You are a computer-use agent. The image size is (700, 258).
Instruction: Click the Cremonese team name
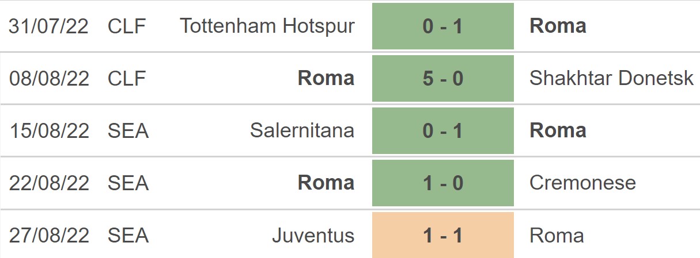point(582,183)
